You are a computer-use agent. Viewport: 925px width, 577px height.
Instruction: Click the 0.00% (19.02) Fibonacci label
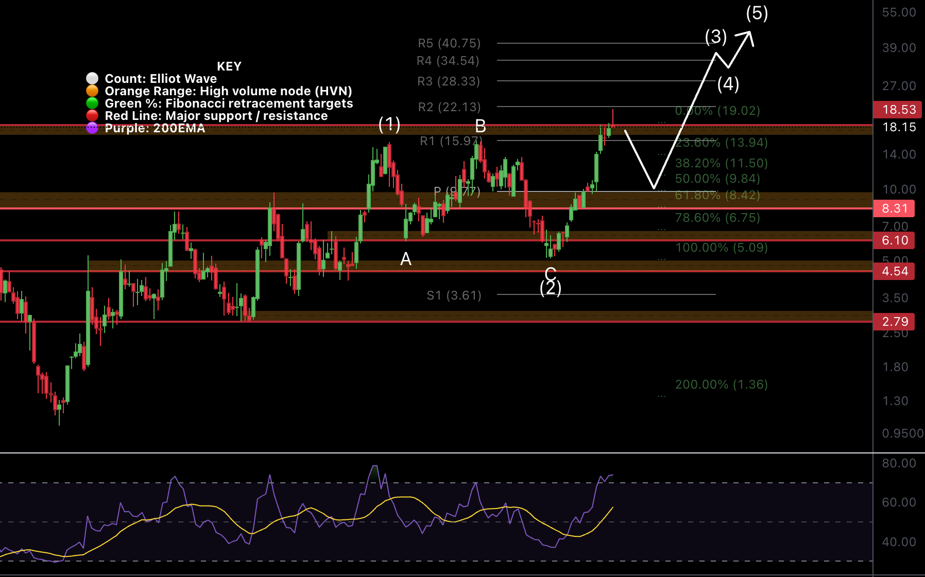coord(717,111)
